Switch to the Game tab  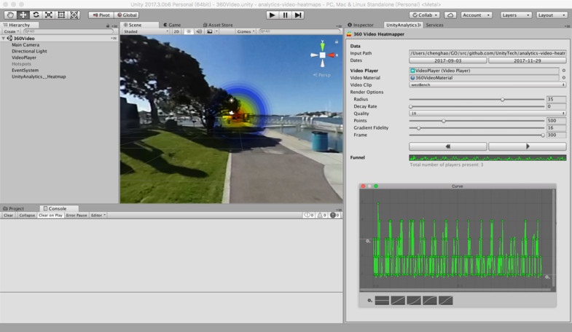pyautogui.click(x=172, y=25)
